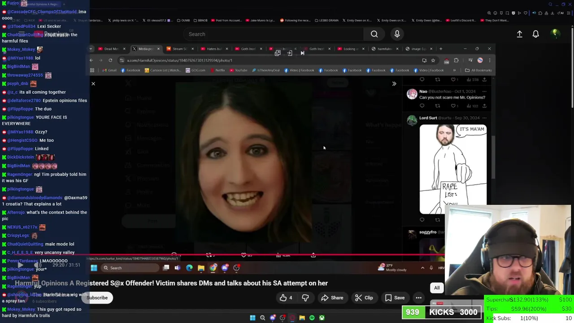Like the YouTube video thumbs up
Image resolution: width=574 pixels, height=323 pixels.
pos(286,298)
